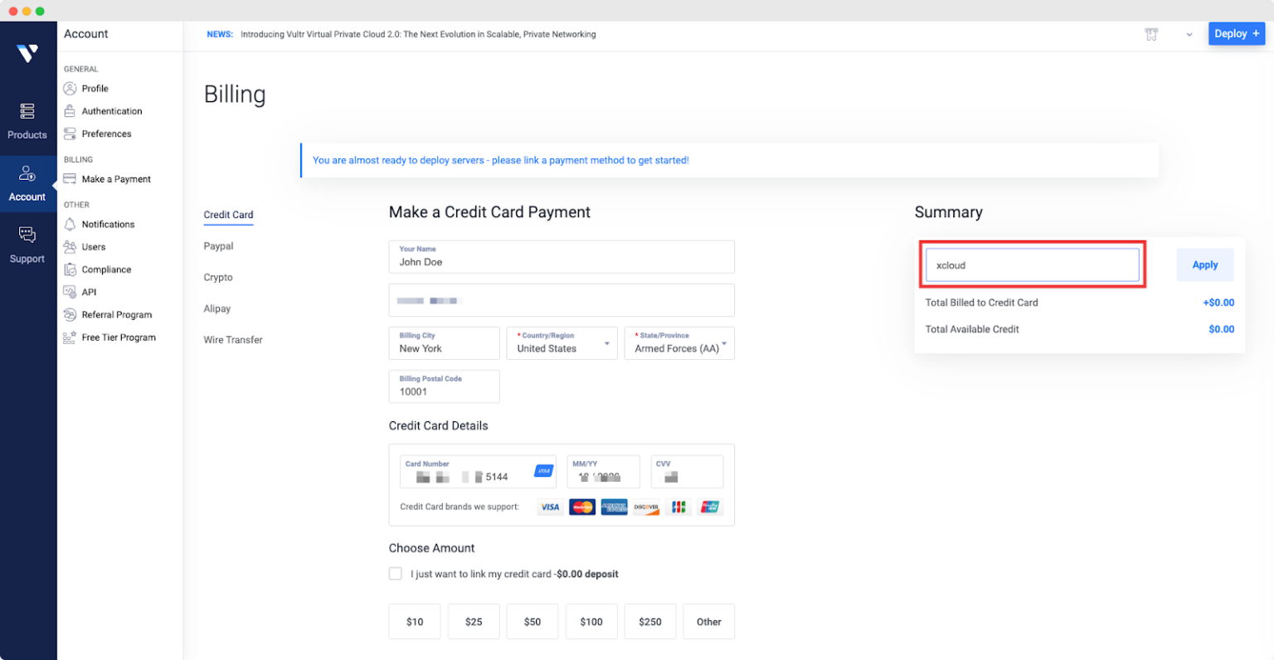
Task: Open the Vultr VPC 2.0 news link
Action: (418, 35)
